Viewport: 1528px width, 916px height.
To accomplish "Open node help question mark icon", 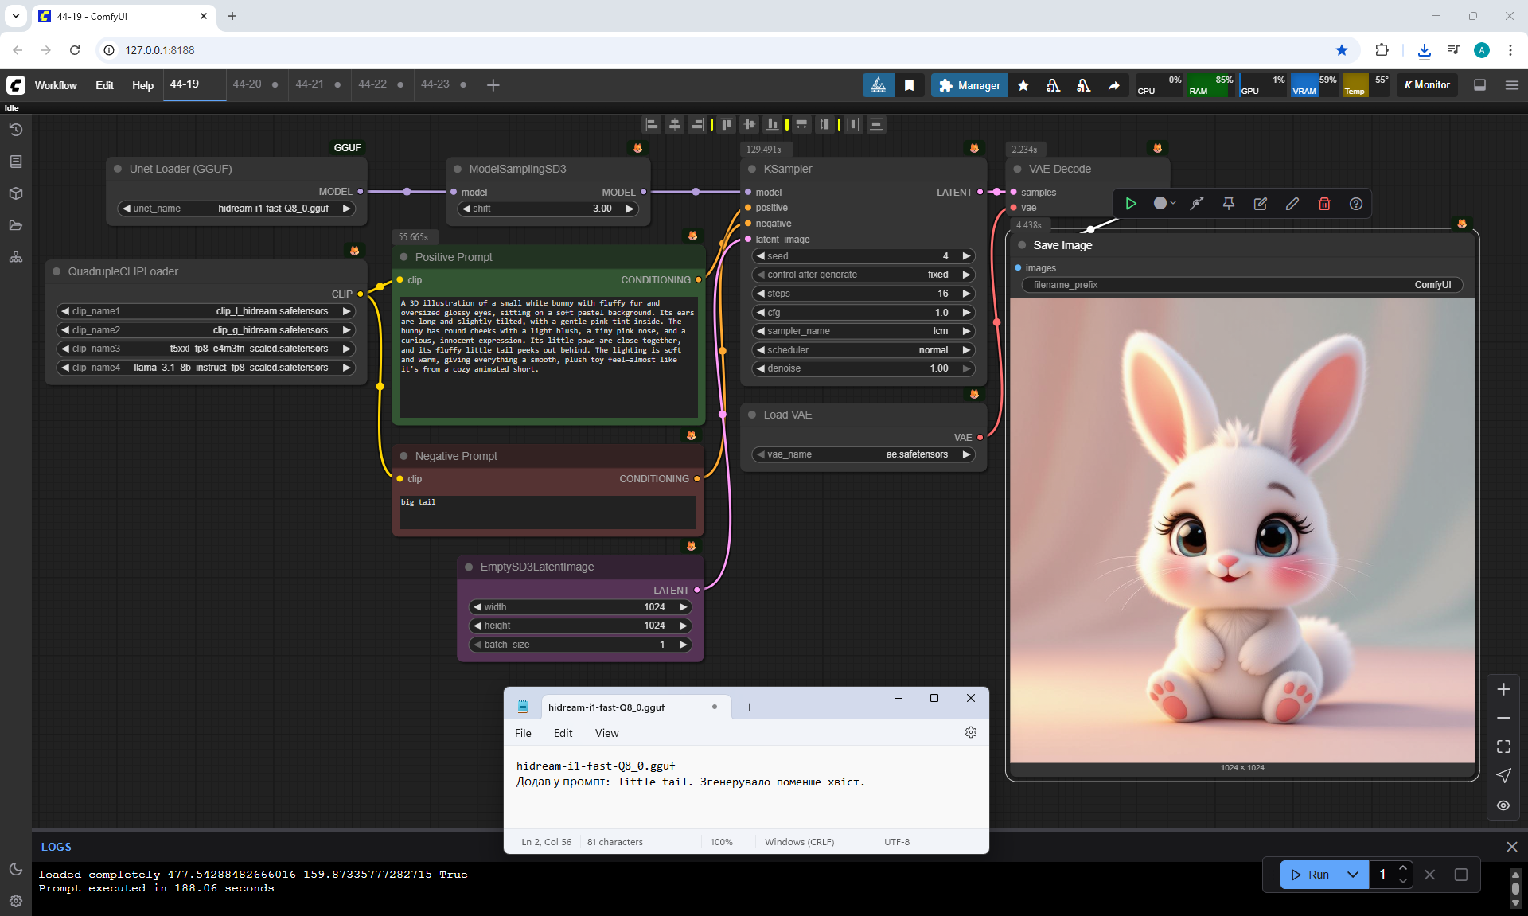I will pos(1356,204).
